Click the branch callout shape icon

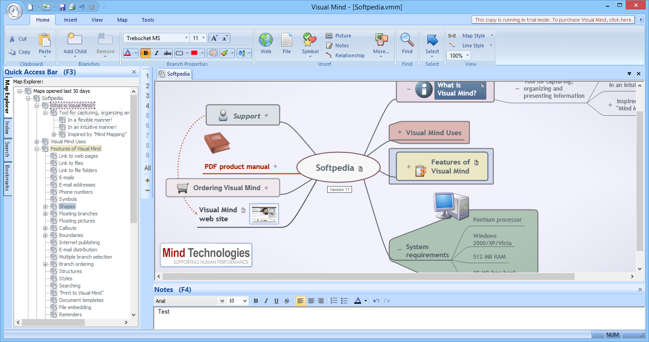pyautogui.click(x=213, y=53)
